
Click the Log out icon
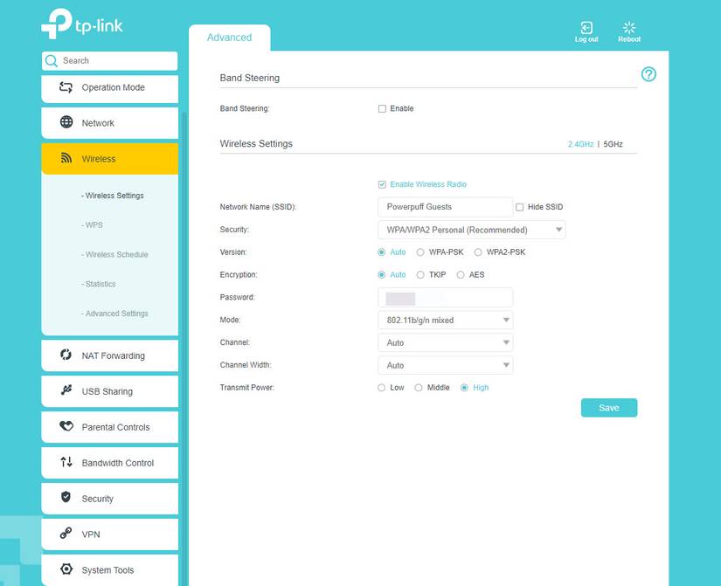586,27
